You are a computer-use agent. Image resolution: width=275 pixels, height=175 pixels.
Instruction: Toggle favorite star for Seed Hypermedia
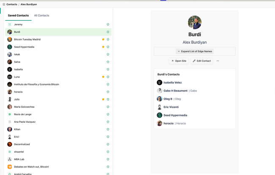click(103, 47)
